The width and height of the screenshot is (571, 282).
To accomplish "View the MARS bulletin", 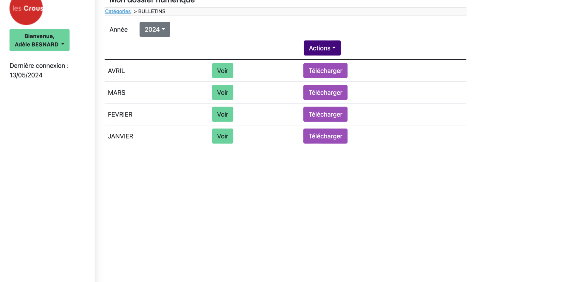I will click(x=222, y=93).
